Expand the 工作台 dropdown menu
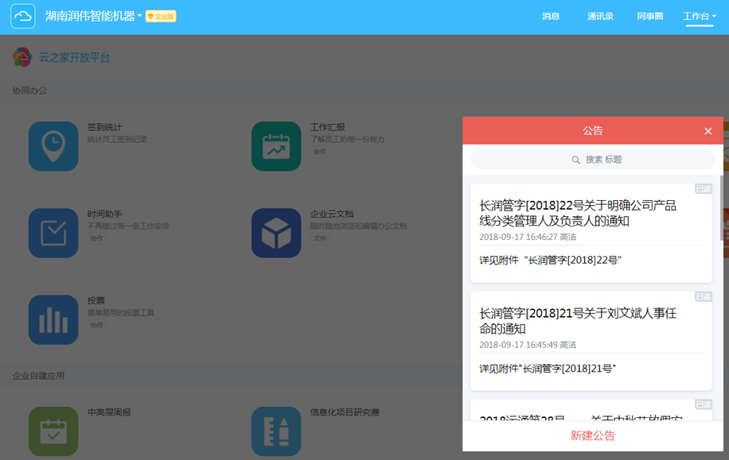729x460 pixels. click(x=699, y=17)
